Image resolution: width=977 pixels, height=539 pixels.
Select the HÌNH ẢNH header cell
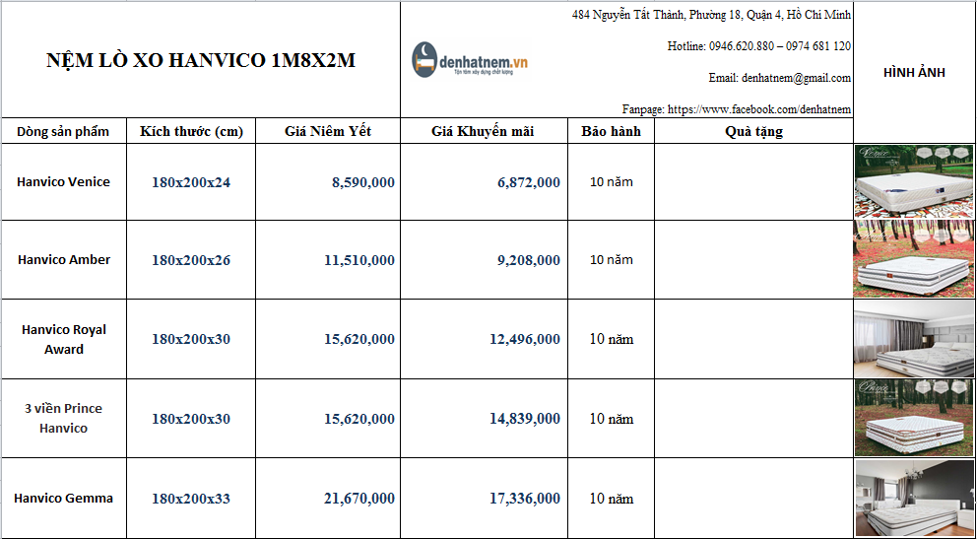coord(914,73)
